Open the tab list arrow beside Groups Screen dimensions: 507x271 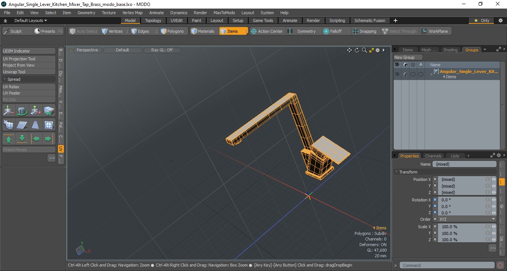(485, 50)
